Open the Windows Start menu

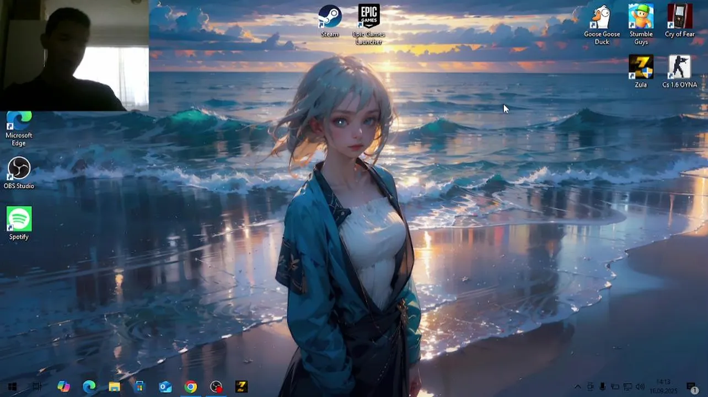[x=12, y=387]
